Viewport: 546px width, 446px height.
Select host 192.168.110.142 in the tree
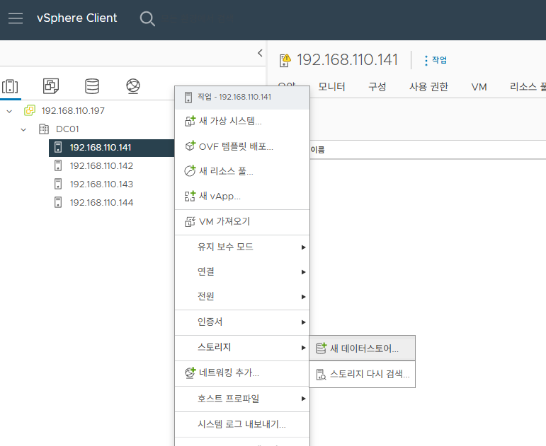click(x=101, y=166)
